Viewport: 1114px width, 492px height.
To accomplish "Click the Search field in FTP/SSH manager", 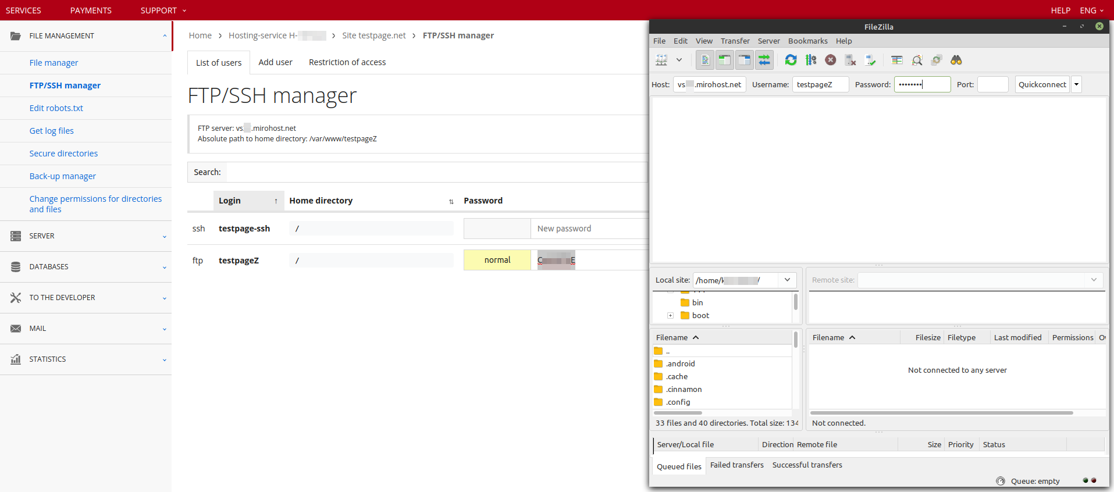I will click(x=436, y=172).
